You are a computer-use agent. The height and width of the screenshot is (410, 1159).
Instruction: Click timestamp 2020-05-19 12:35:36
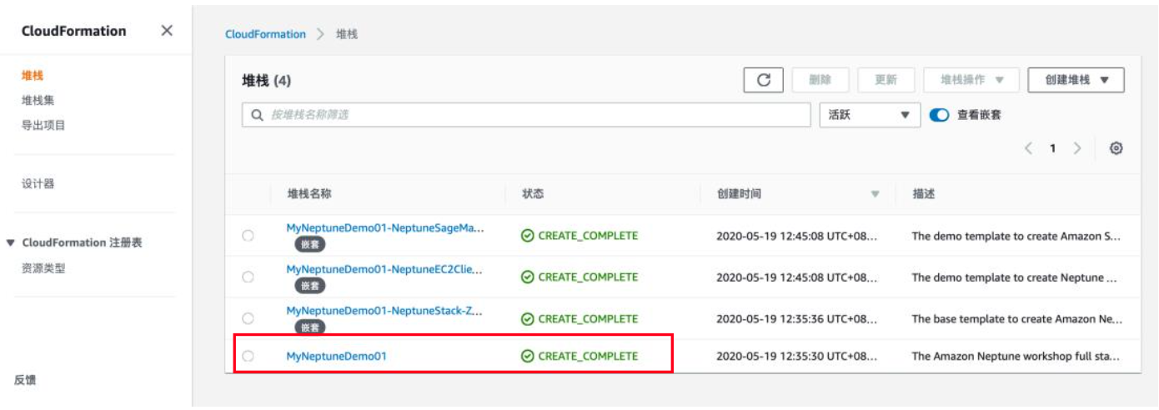(797, 319)
